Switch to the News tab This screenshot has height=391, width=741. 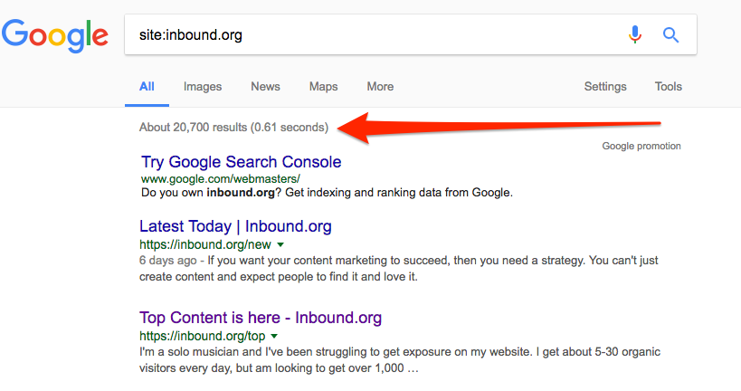(x=265, y=87)
